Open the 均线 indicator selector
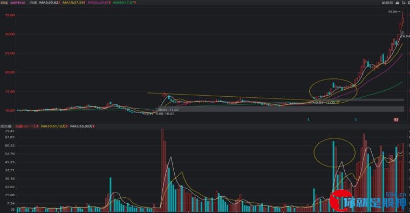Viewport: 410px width, 213px height. (33, 3)
